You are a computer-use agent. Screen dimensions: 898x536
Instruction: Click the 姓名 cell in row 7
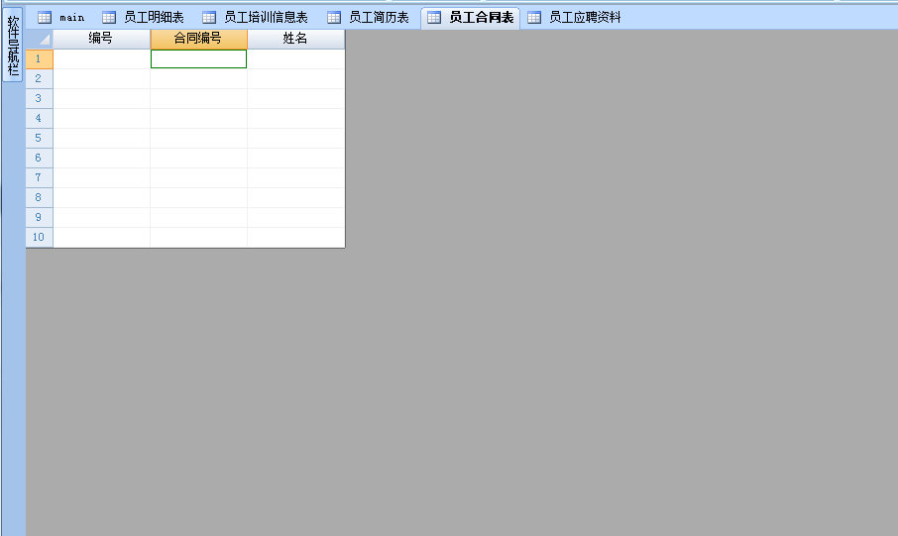[296, 178]
